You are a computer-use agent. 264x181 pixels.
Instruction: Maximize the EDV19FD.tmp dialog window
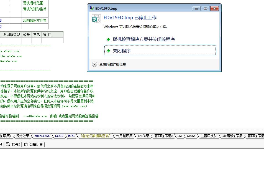click(205, 8)
